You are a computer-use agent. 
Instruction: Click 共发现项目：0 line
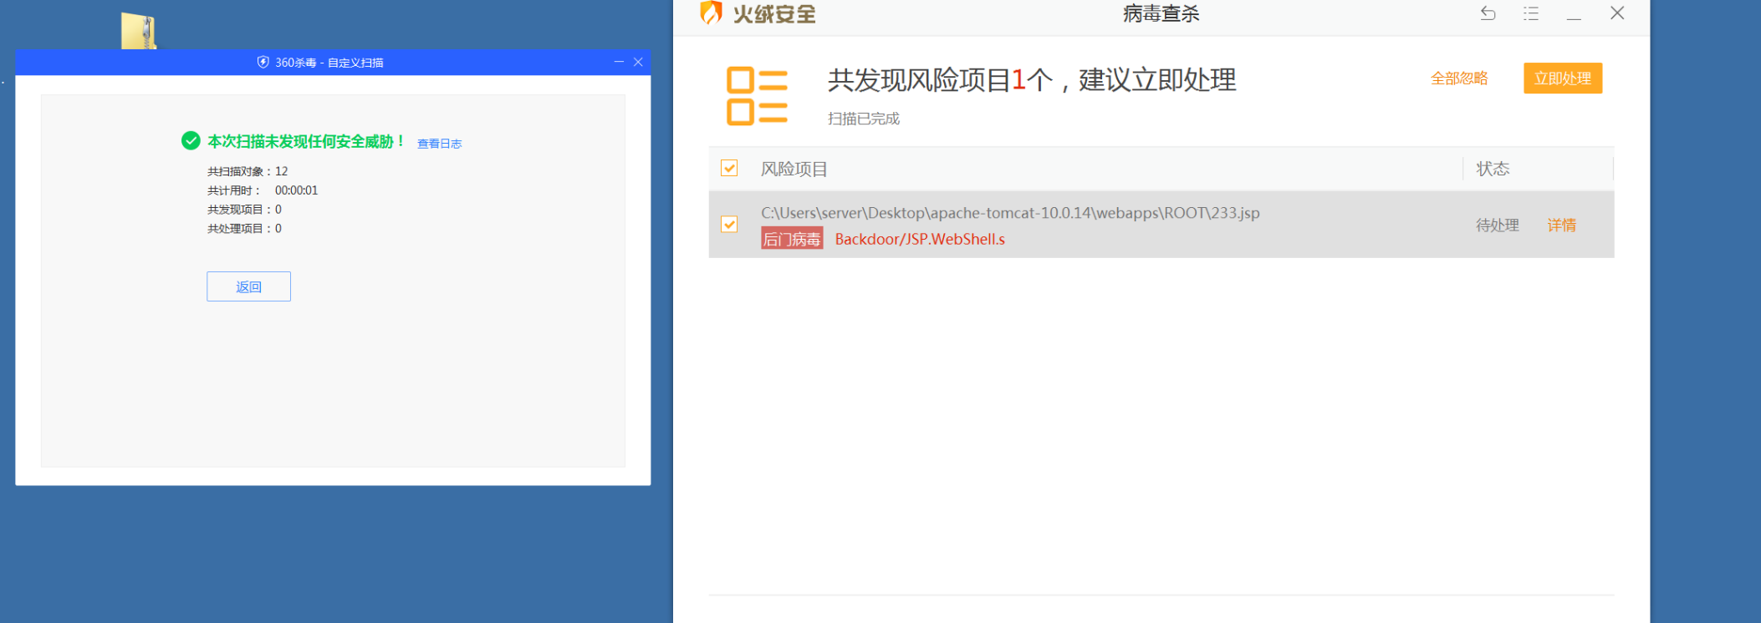click(x=244, y=210)
